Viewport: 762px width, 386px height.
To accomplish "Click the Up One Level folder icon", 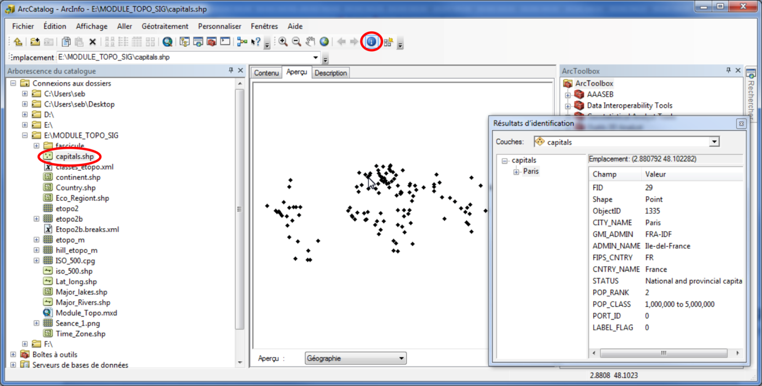I will coord(18,42).
